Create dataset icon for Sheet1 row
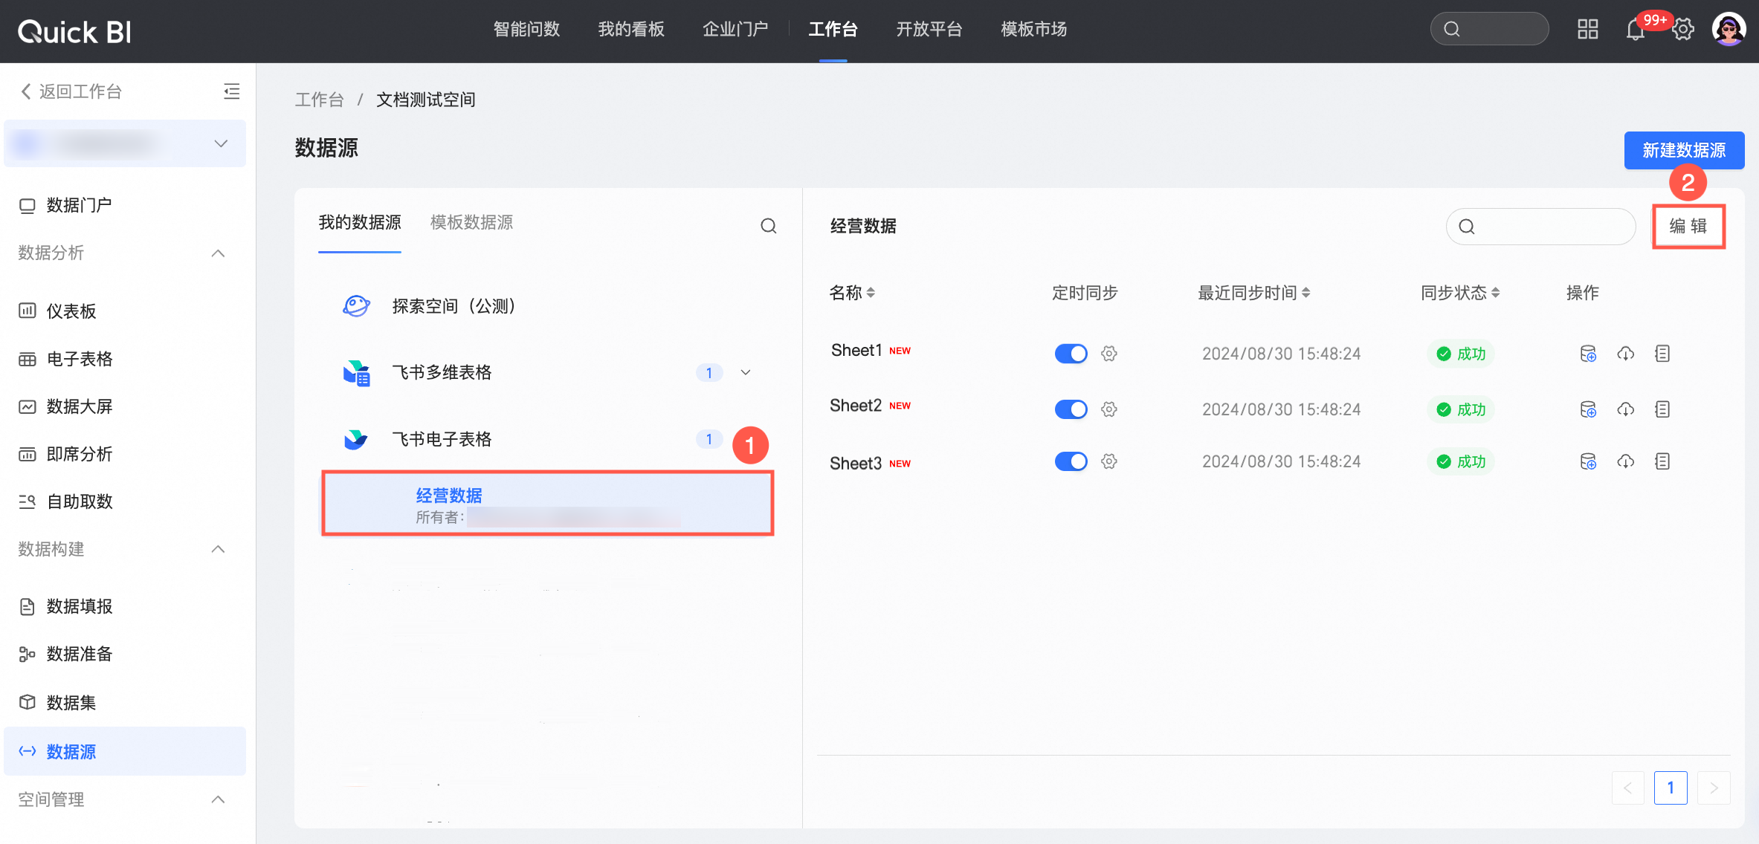The image size is (1759, 844). (1588, 354)
